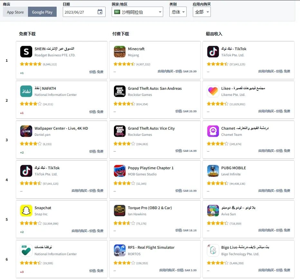The image size is (300, 279).
Task: Click the date field showing 2023/06/27
Action: pos(84,12)
